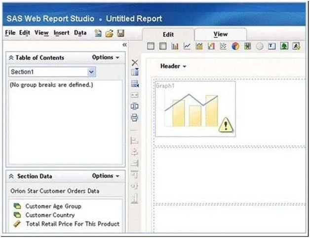This screenshot has height=238, width=310.
Task: Collapse the Table of Contents panel
Action: pyautogui.click(x=11, y=58)
